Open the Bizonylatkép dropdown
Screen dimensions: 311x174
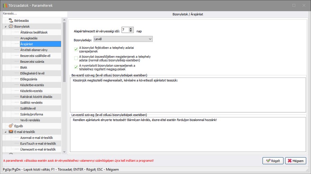coord(150,39)
